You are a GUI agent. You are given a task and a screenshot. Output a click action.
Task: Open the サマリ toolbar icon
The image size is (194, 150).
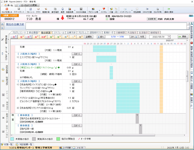(x=38, y=10)
